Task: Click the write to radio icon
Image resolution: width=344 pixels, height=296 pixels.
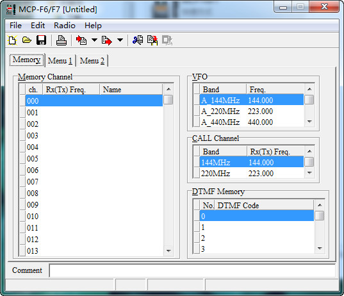Action: [x=107, y=40]
